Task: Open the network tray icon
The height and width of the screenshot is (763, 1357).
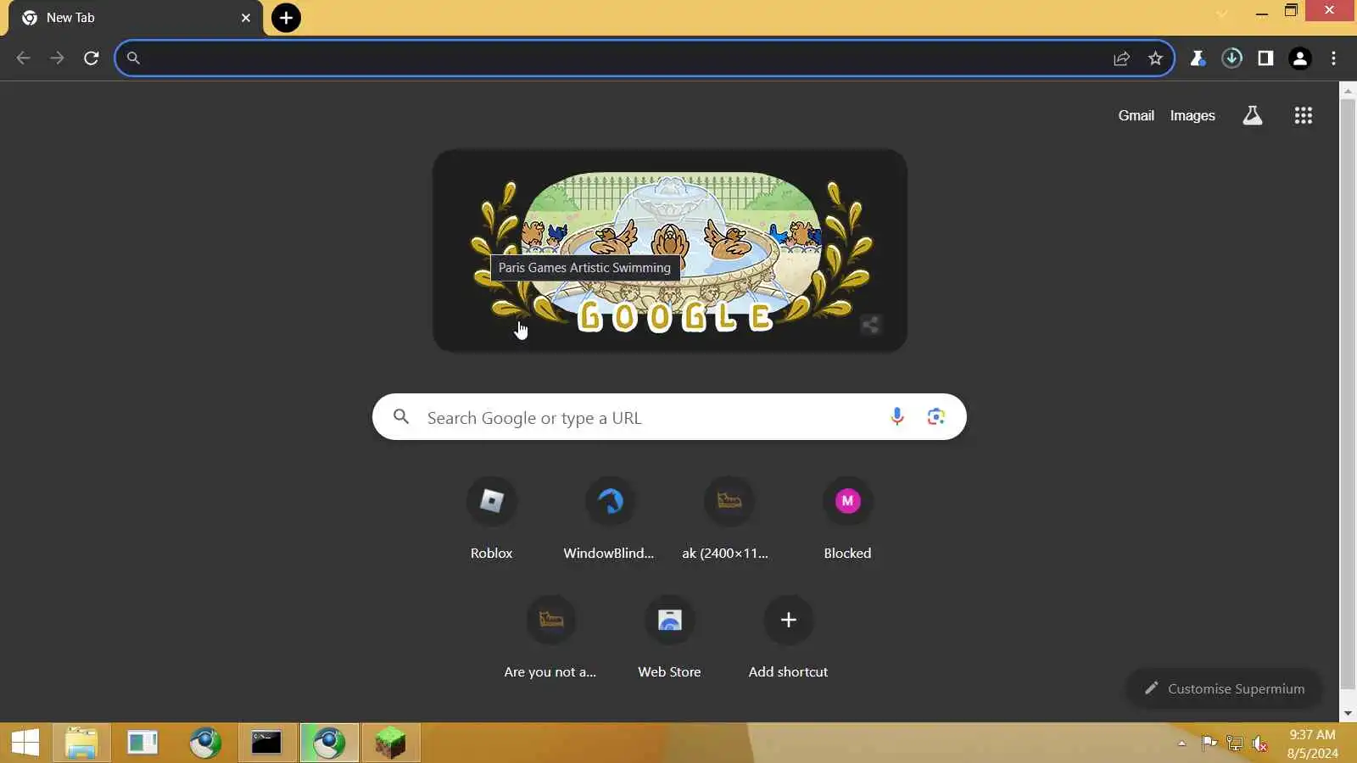Action: click(x=1235, y=744)
